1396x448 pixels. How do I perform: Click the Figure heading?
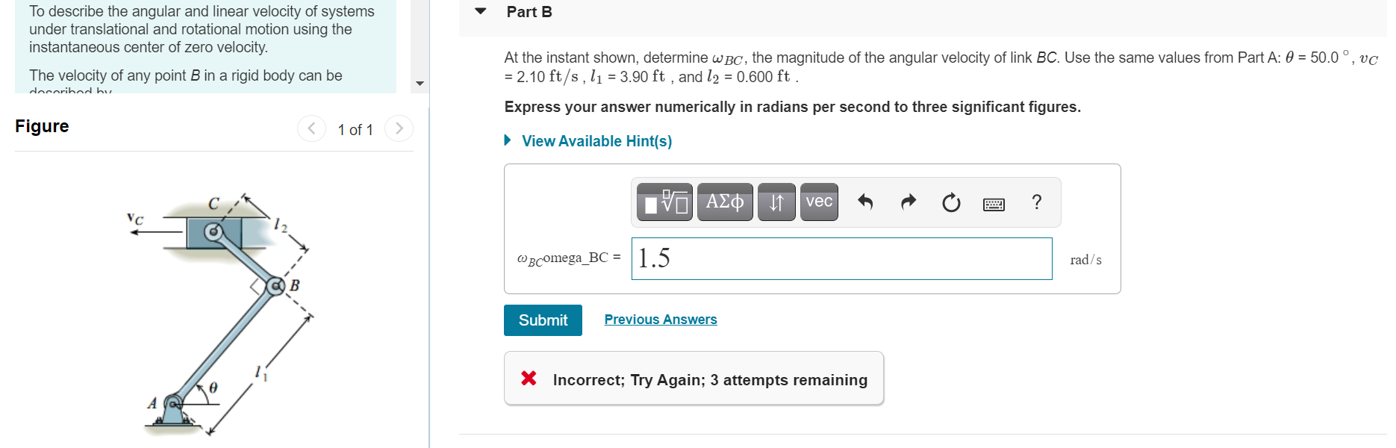click(41, 125)
